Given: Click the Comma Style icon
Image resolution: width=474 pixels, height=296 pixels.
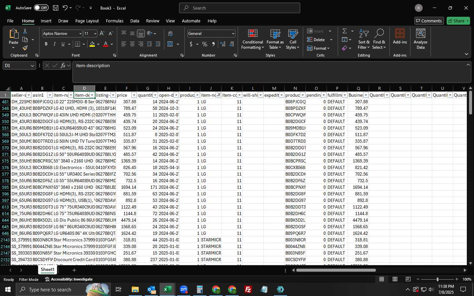Looking at the screenshot, I should coord(213,44).
